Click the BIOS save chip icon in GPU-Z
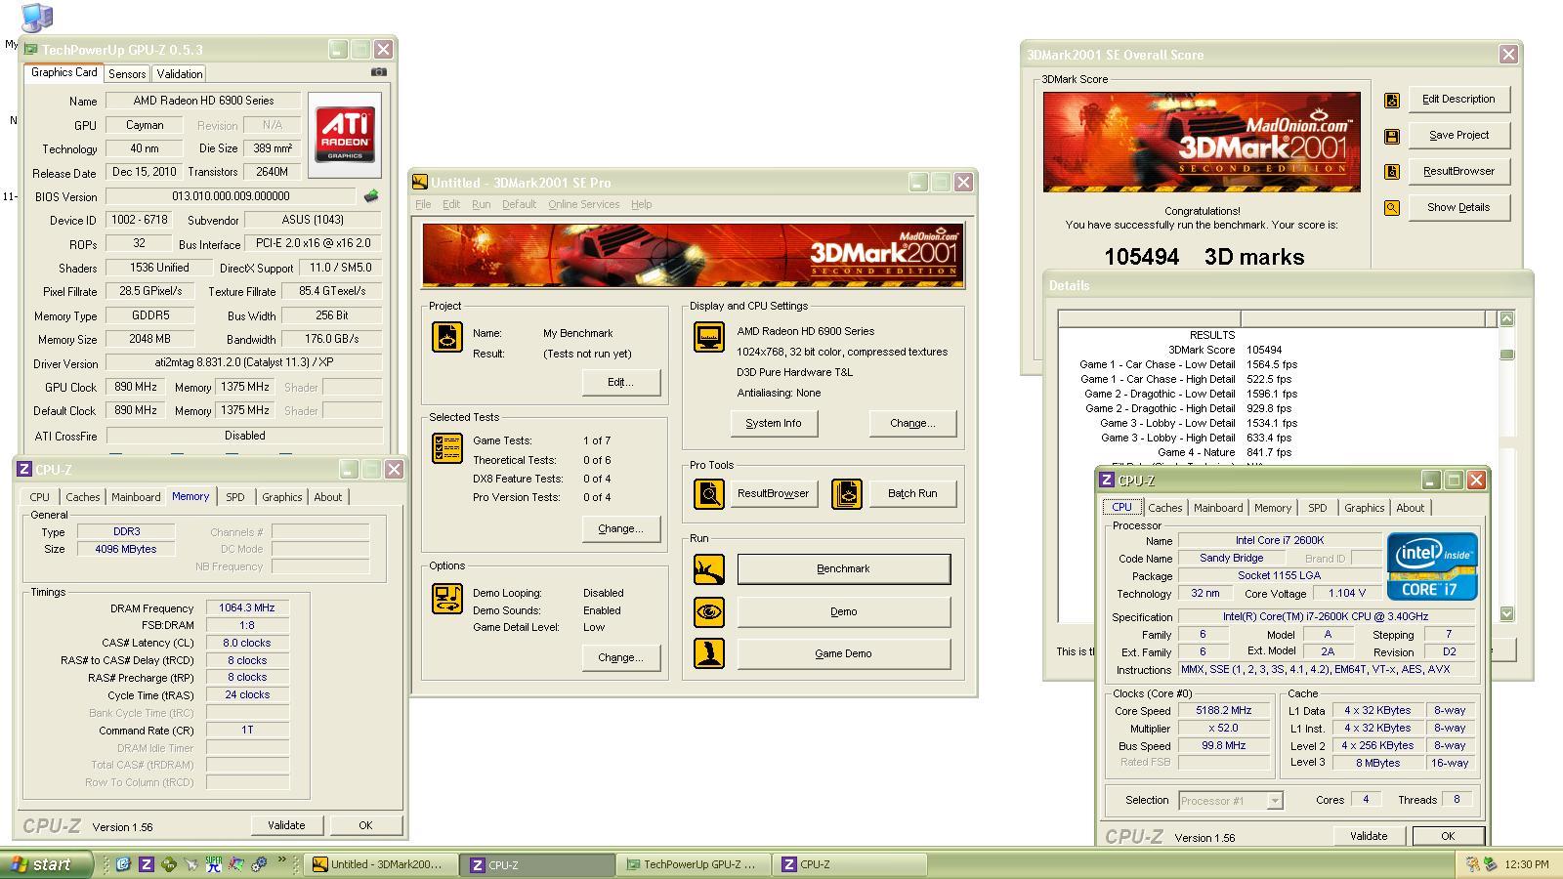The image size is (1563, 879). click(371, 196)
